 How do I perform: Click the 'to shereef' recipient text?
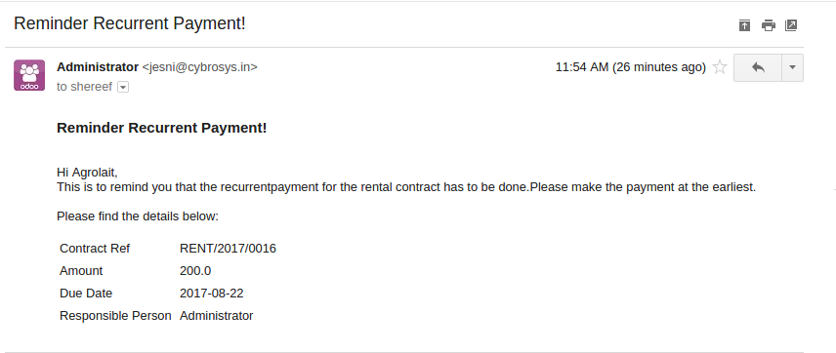click(85, 87)
